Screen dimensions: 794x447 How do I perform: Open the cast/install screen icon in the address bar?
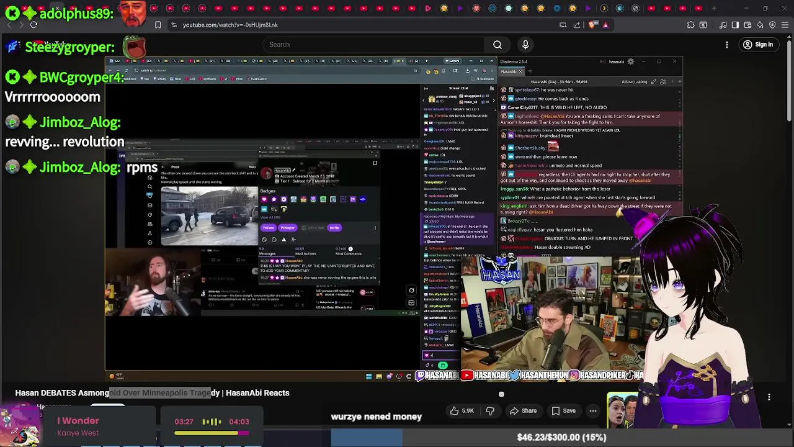pos(563,25)
